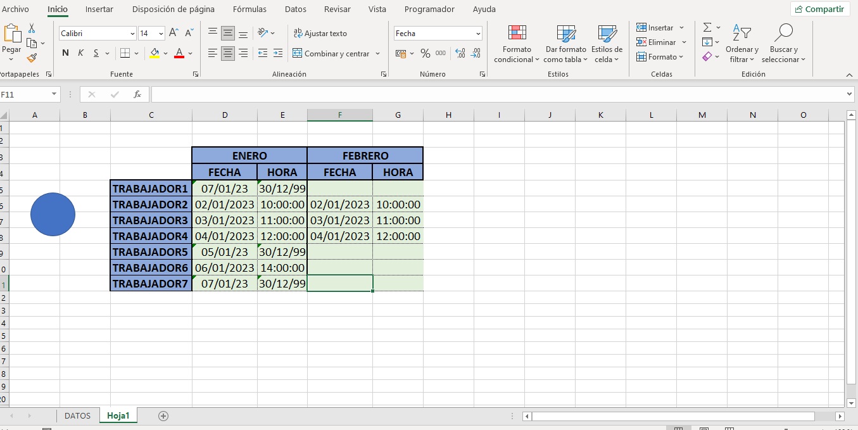This screenshot has height=430, width=858.
Task: Click the Name Box showing F11
Action: tap(24, 94)
